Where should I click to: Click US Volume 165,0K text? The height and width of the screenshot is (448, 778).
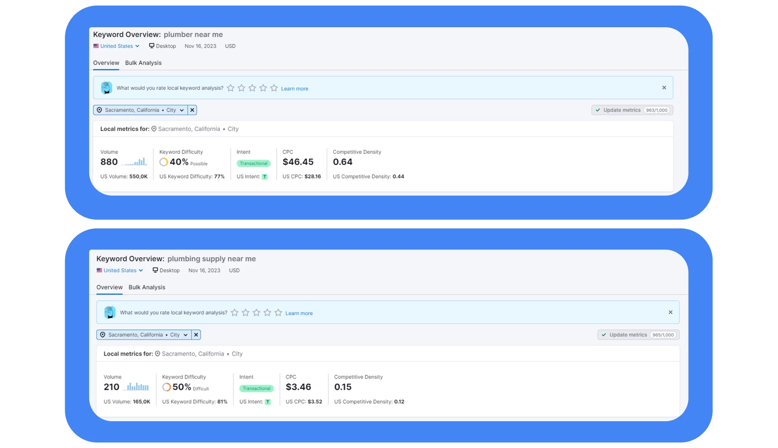click(x=127, y=402)
